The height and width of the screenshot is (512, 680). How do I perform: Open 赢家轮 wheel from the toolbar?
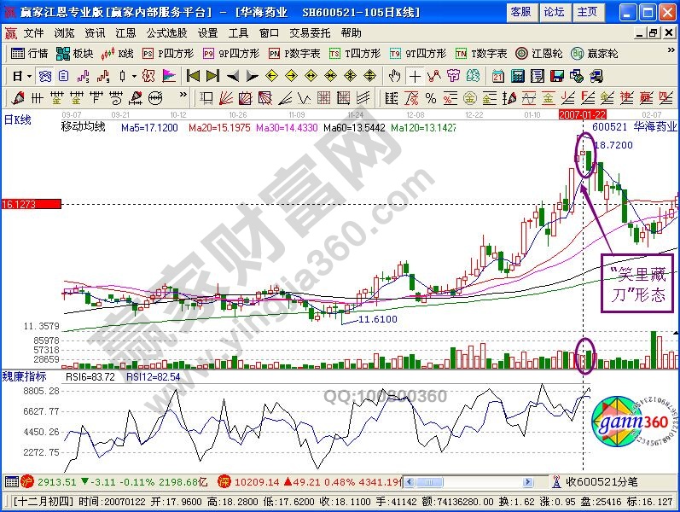[594, 54]
